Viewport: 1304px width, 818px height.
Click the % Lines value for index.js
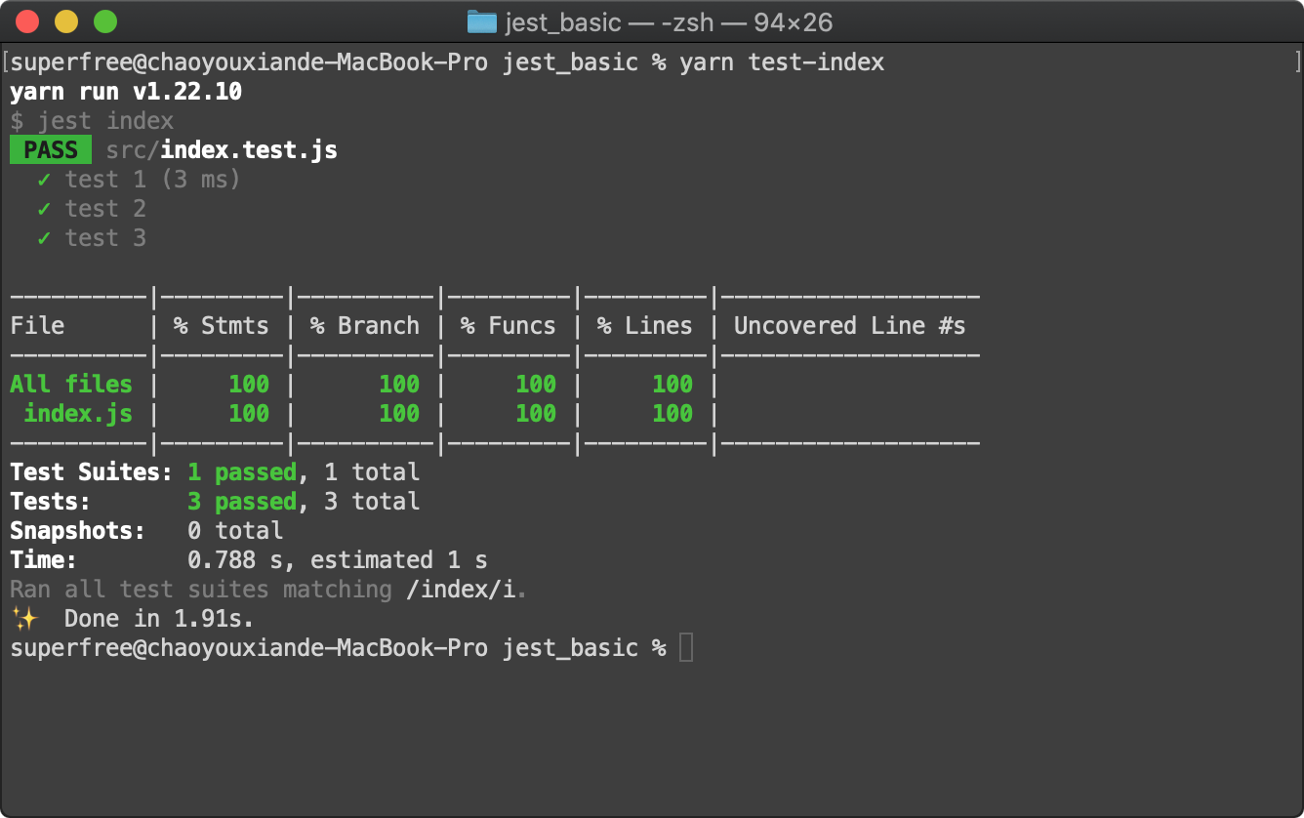click(x=672, y=414)
